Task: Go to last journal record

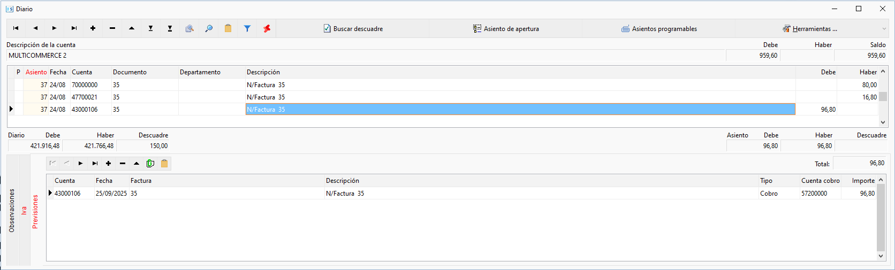Action: coord(74,28)
